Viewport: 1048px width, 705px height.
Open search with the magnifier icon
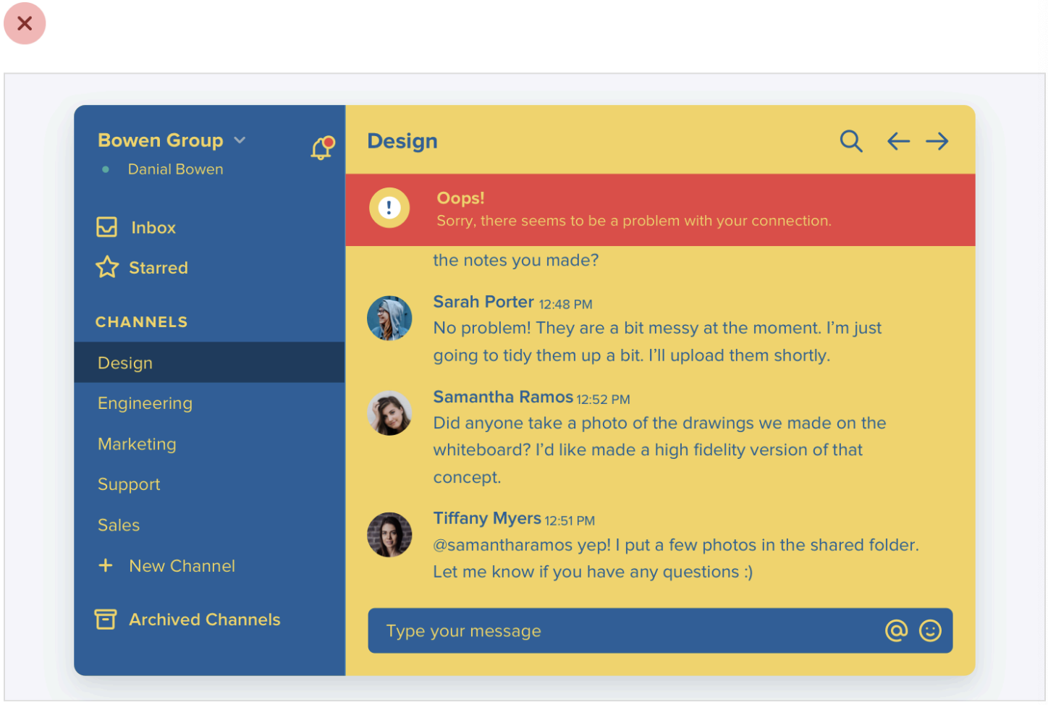click(x=850, y=141)
